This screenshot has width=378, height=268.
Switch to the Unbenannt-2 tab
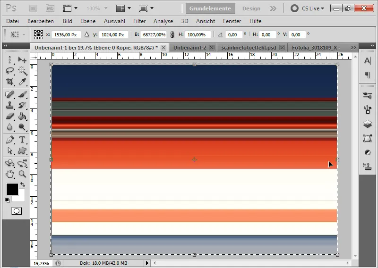(190, 48)
